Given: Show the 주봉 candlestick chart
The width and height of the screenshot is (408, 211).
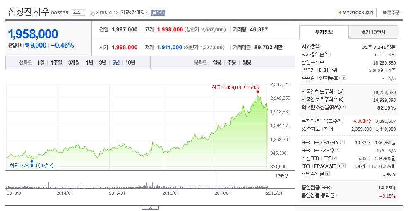Looking at the screenshot, I should coord(232,63).
